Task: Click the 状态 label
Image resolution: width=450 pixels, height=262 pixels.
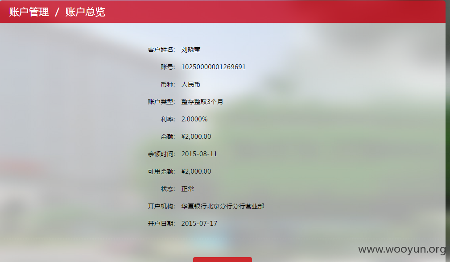Action: [x=168, y=189]
